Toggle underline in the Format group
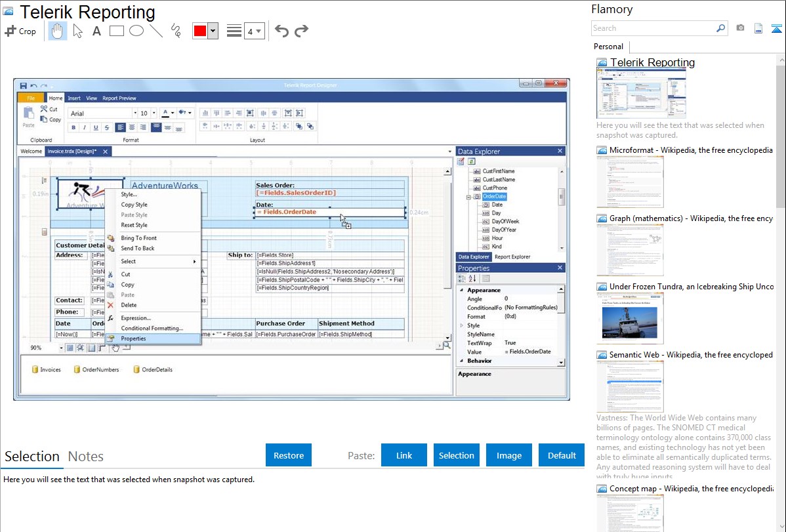The image size is (786, 532). pyautogui.click(x=95, y=127)
